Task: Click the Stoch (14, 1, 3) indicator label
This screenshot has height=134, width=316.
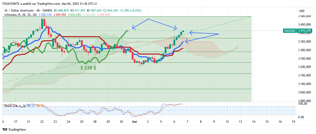Action: coord(15,106)
